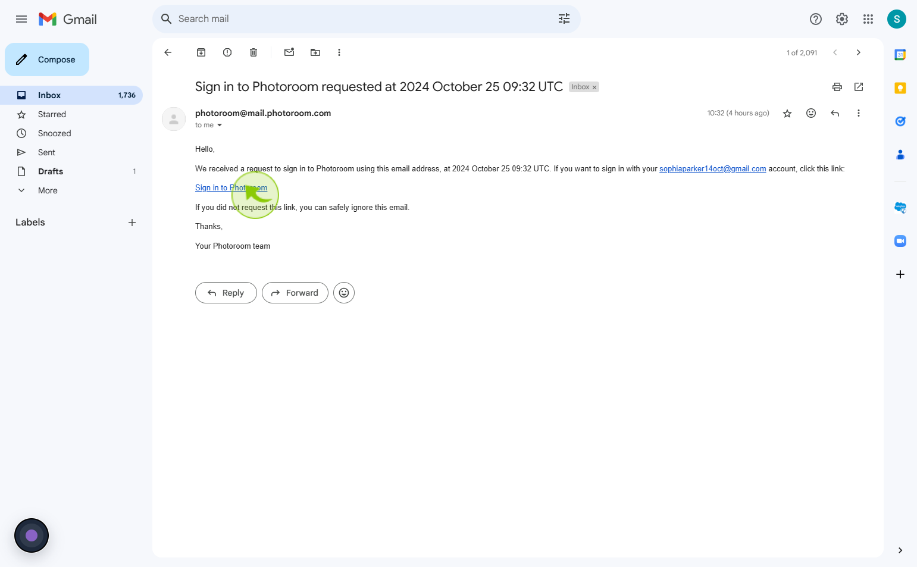Star this Photoroom message
917x567 pixels.
point(787,113)
